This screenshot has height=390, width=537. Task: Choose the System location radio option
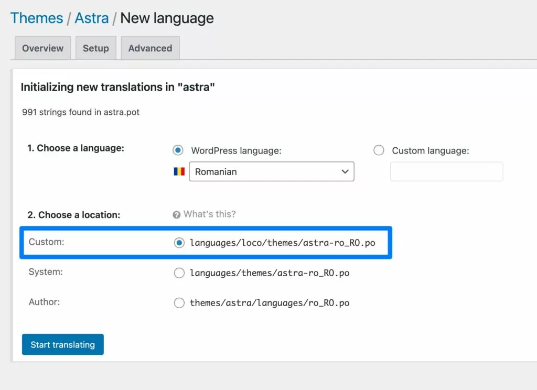[x=179, y=273]
